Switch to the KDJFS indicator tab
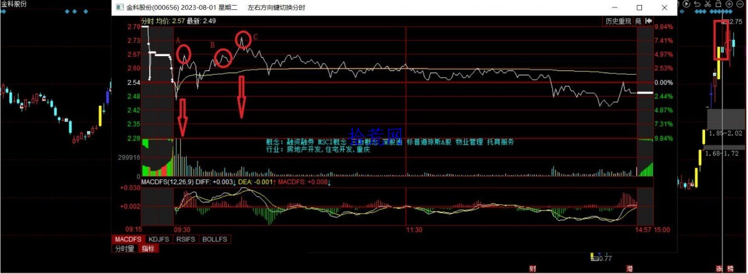 click(159, 239)
